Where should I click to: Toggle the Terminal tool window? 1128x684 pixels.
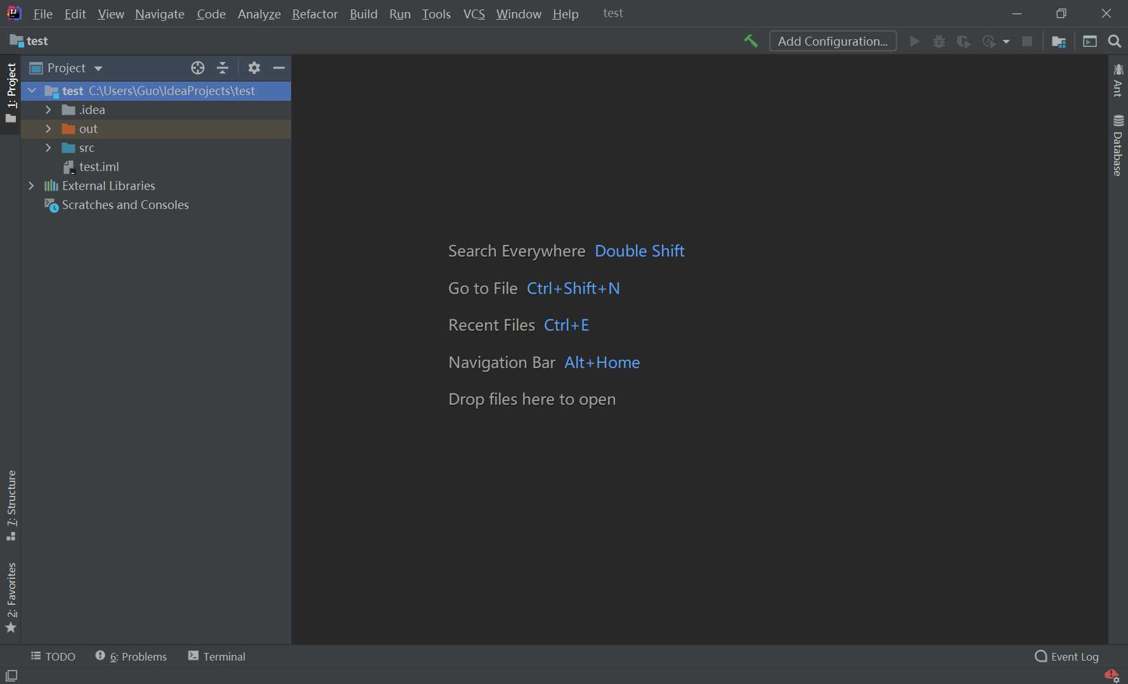pyautogui.click(x=217, y=657)
